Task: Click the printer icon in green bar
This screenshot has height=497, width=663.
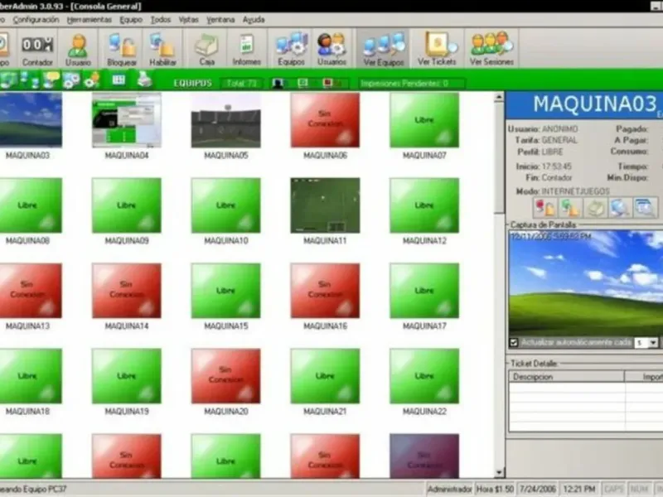Action: click(144, 80)
